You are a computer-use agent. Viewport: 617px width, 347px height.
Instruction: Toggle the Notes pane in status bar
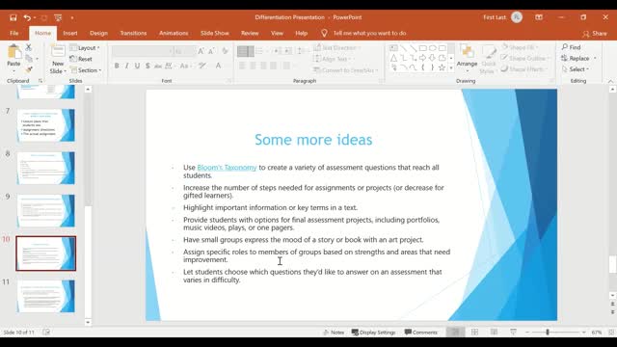pos(334,332)
